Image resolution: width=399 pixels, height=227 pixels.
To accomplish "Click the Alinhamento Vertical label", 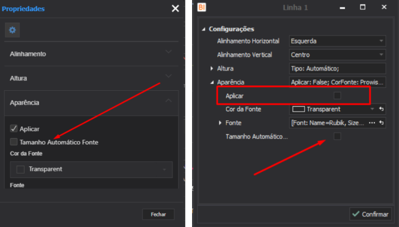I will click(244, 55).
